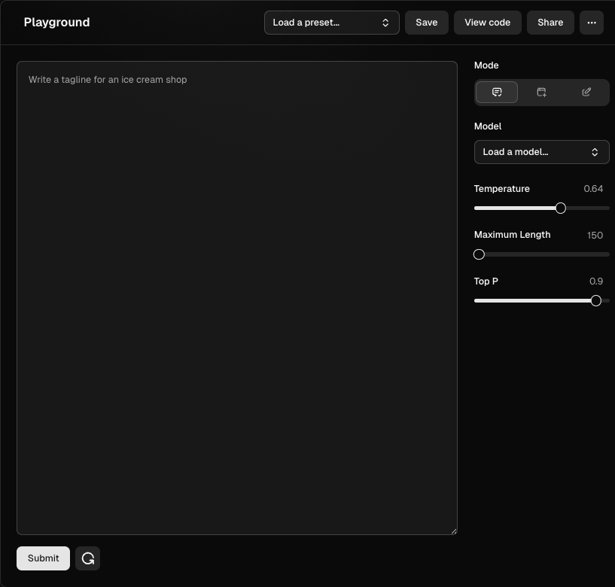Click the Share button
The height and width of the screenshot is (587, 615).
tap(550, 23)
